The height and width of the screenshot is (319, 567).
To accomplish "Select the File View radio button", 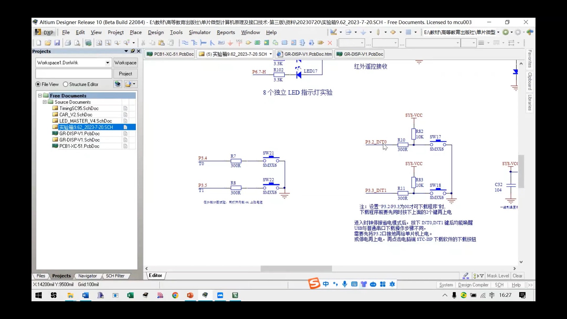I will click(38, 84).
